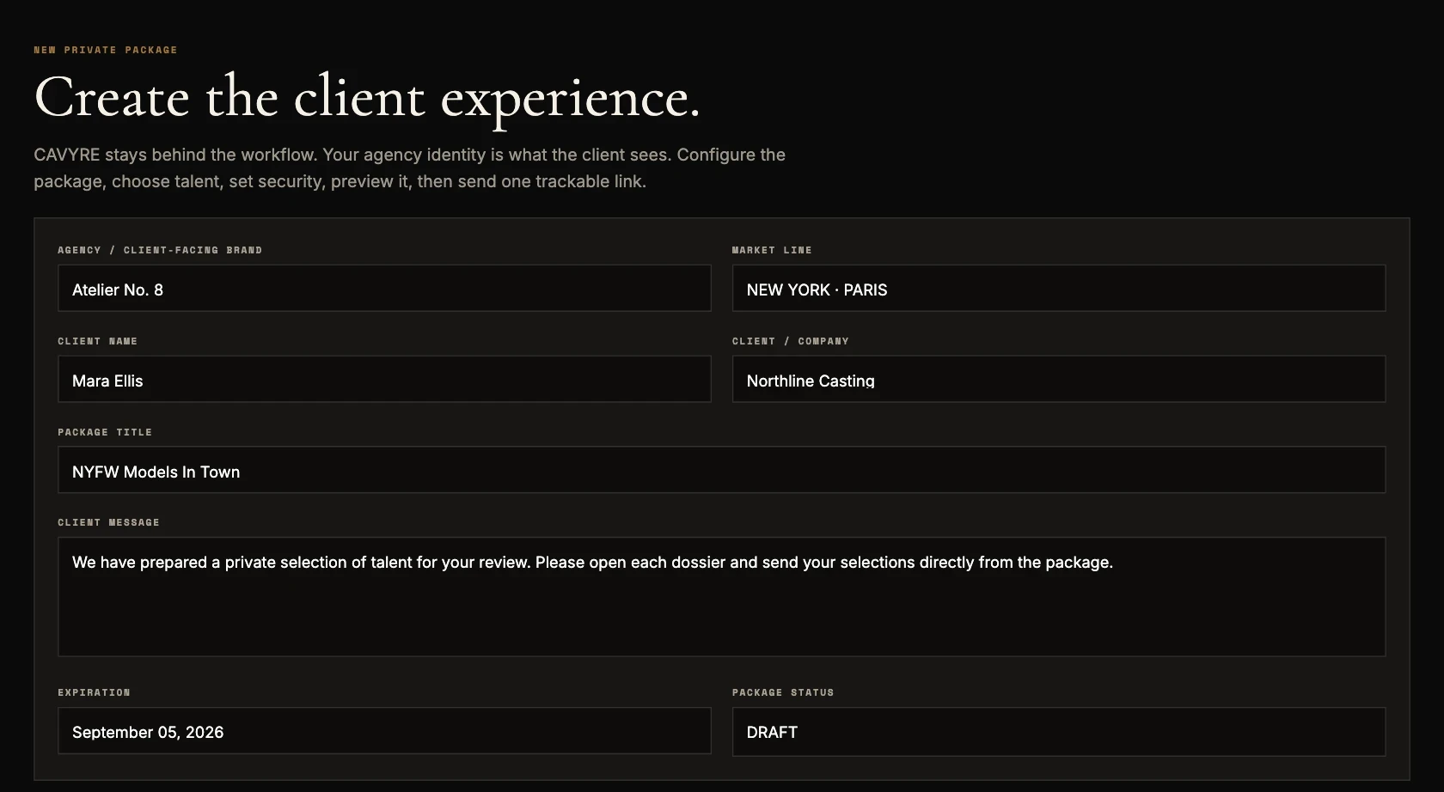Click the Create the client experience headline

coord(367,98)
